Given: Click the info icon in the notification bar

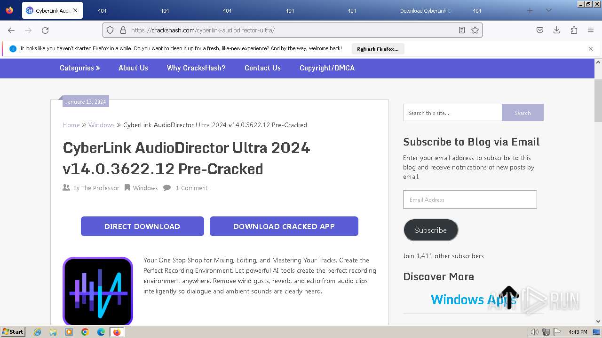Looking at the screenshot, I should [13, 49].
